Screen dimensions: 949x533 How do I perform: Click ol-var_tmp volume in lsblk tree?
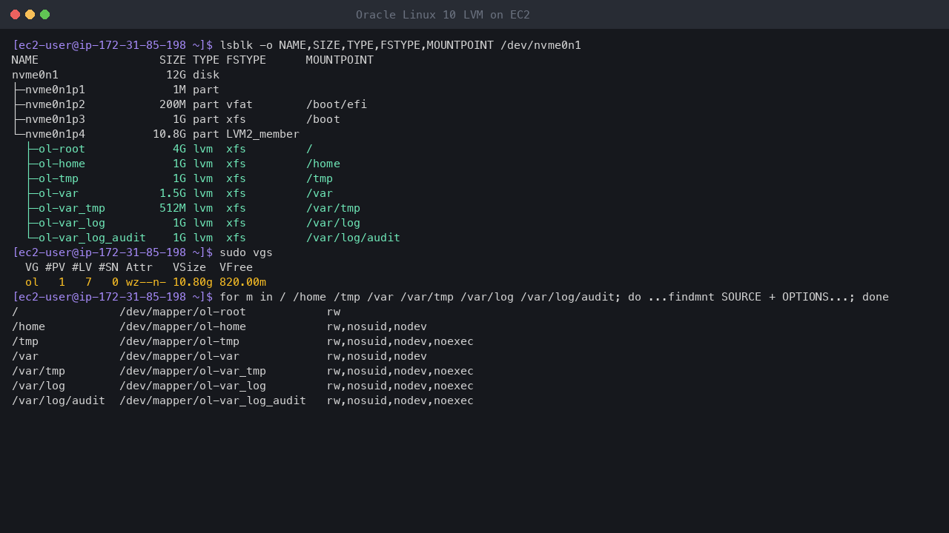72,208
